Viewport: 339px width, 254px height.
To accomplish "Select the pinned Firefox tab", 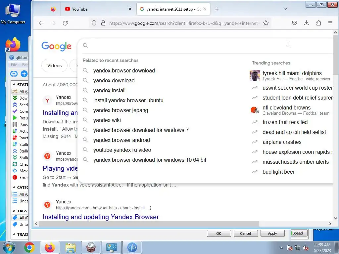I will click(x=53, y=9).
